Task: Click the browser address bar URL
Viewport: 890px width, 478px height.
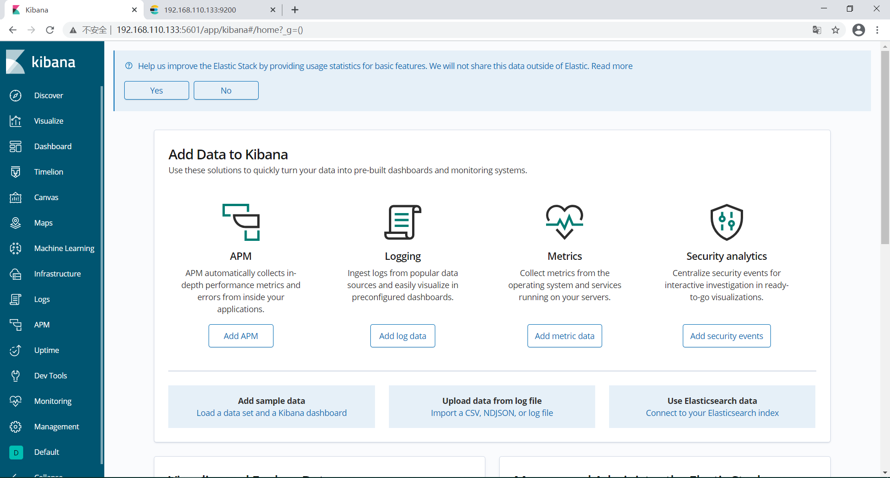Action: [210, 30]
